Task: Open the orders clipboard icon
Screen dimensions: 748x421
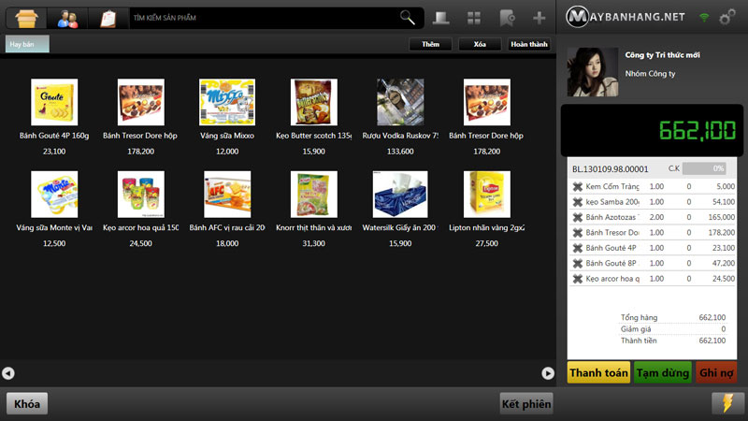Action: (108, 18)
